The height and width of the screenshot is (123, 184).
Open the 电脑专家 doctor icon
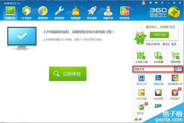[x=108, y=13]
